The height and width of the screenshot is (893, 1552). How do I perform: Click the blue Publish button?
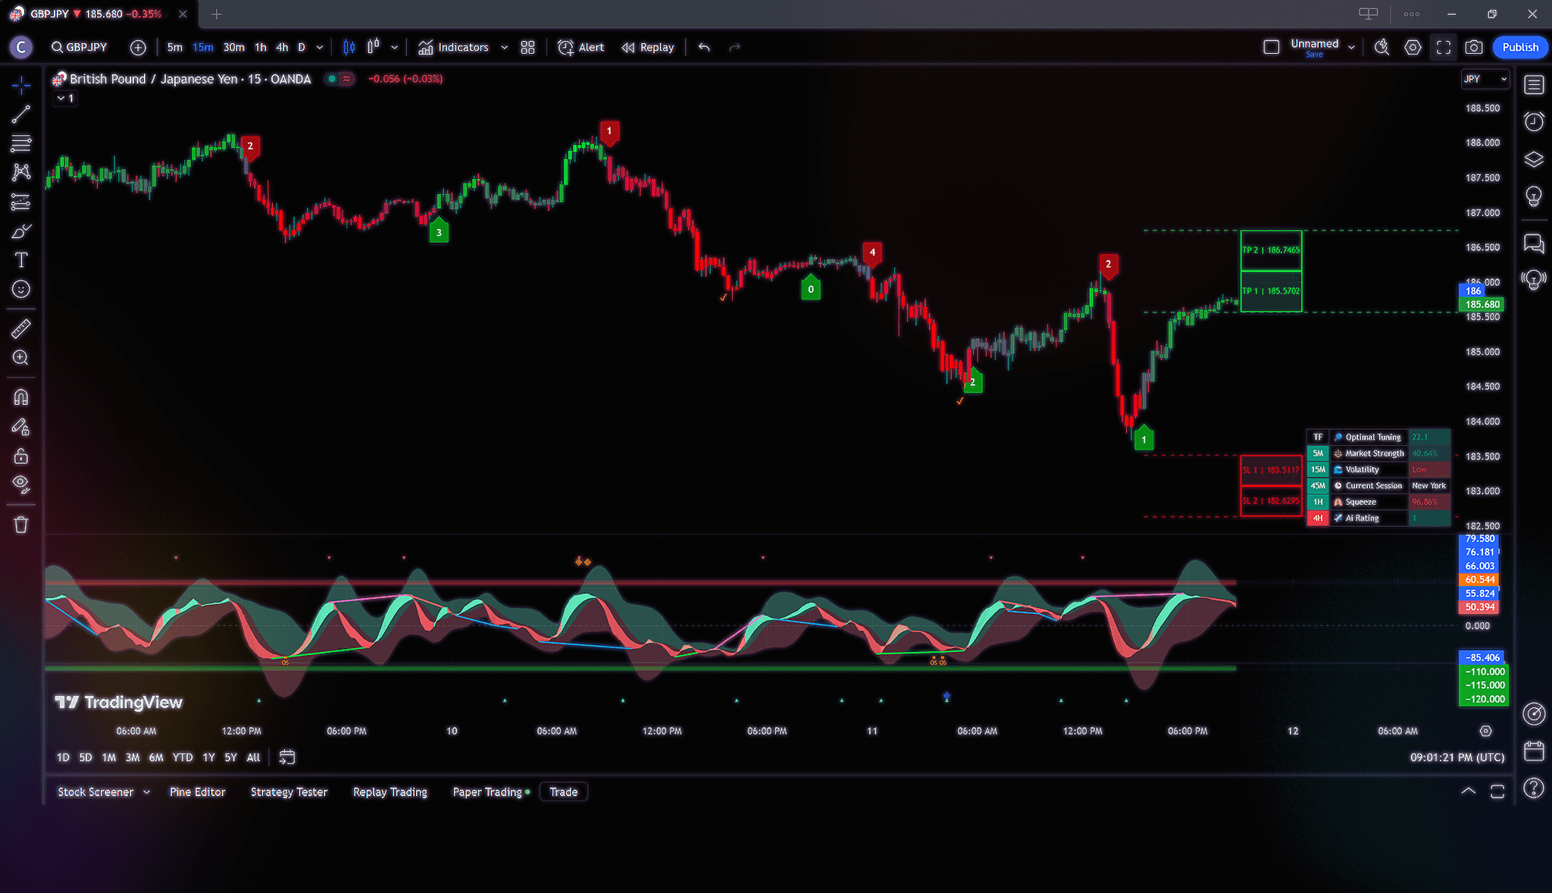(x=1520, y=47)
